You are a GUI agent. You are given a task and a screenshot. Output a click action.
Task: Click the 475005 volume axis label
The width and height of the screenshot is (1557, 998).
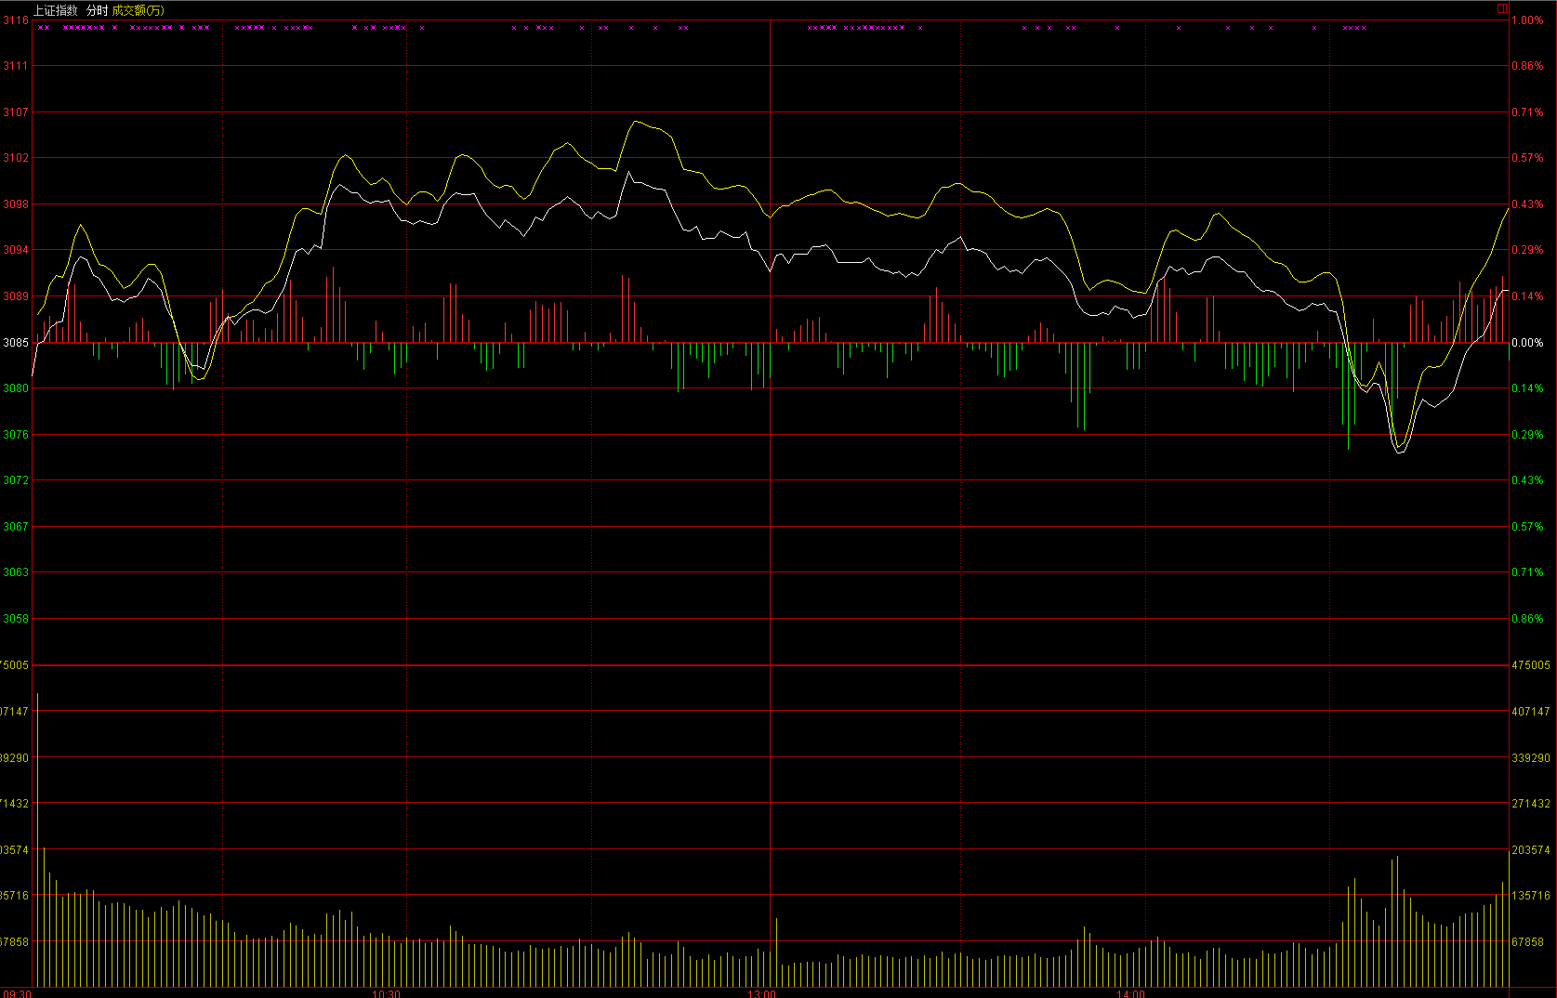pyautogui.click(x=1531, y=665)
